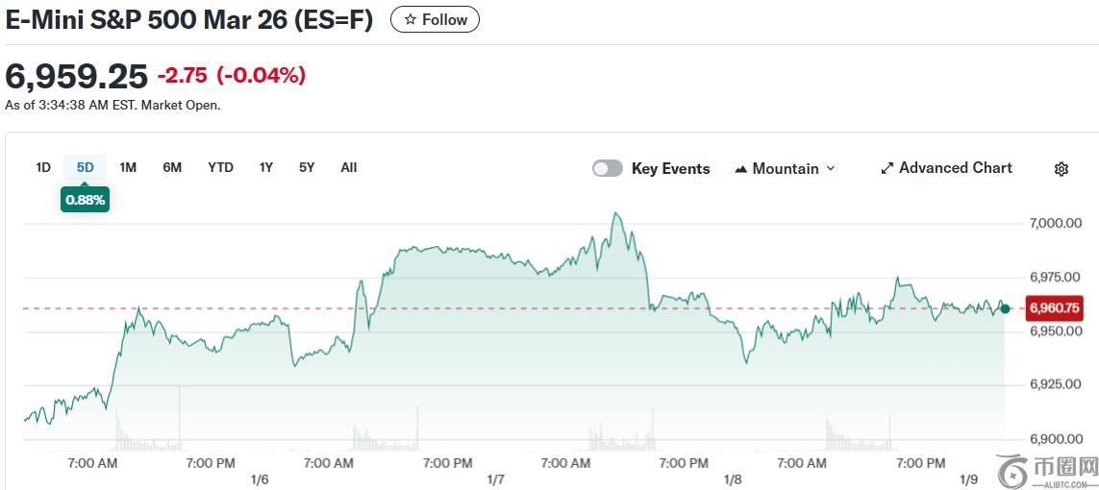The width and height of the screenshot is (1099, 490).
Task: Click the Follow star button
Action: click(435, 19)
